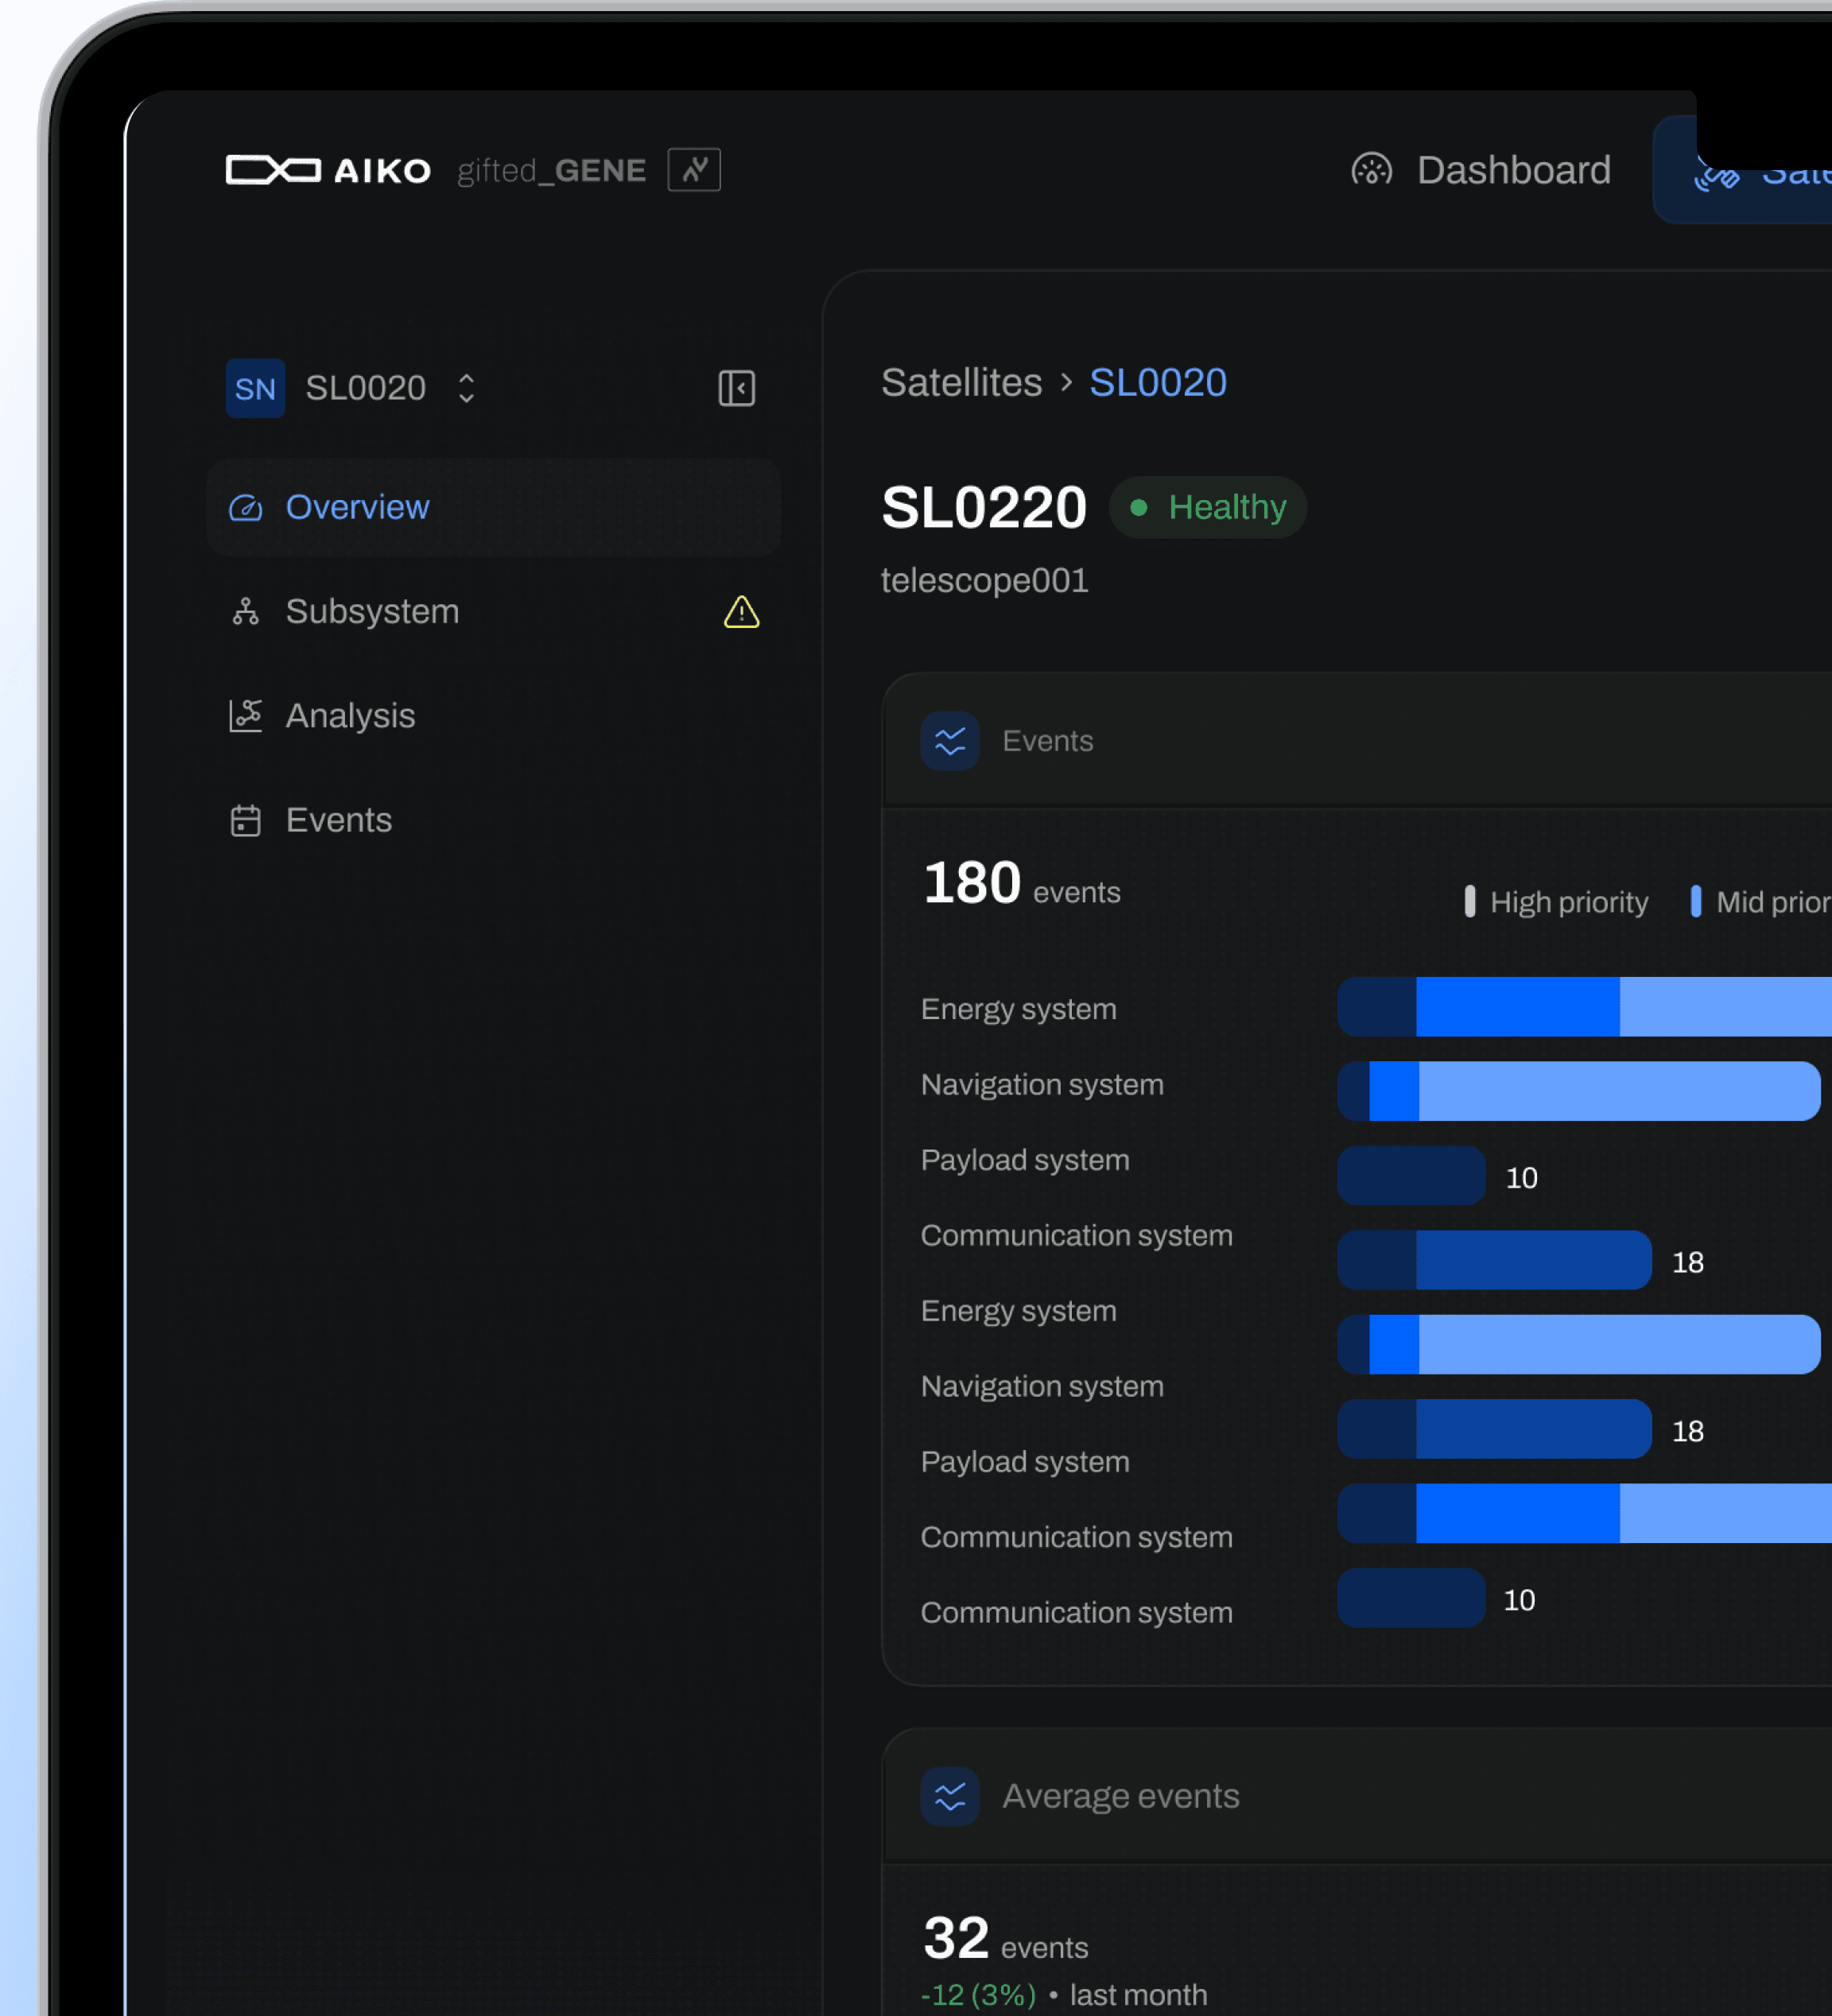Select the Overview sidebar item
The height and width of the screenshot is (2016, 1832).
357,508
